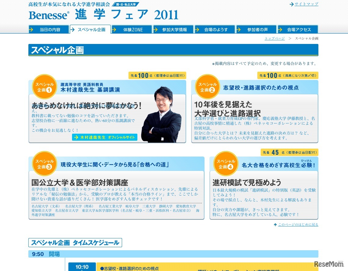Click heading 国公立大学&医学部対策講座

(80, 182)
